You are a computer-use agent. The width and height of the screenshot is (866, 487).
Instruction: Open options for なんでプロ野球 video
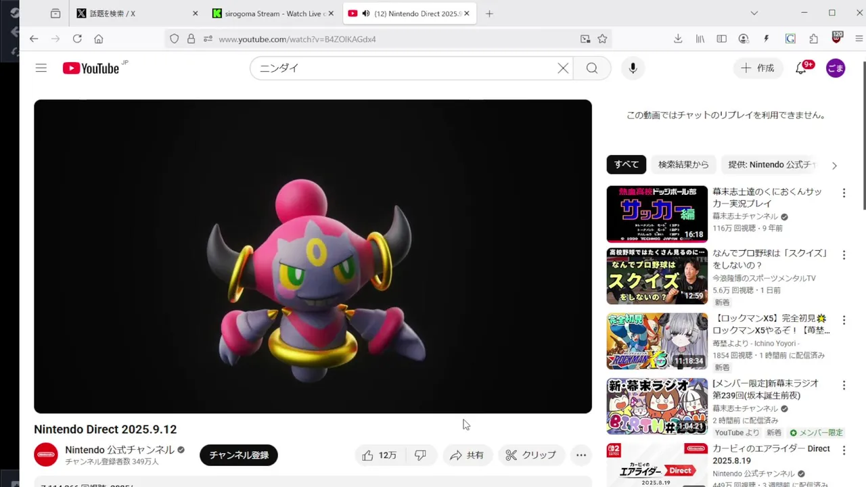(x=844, y=255)
